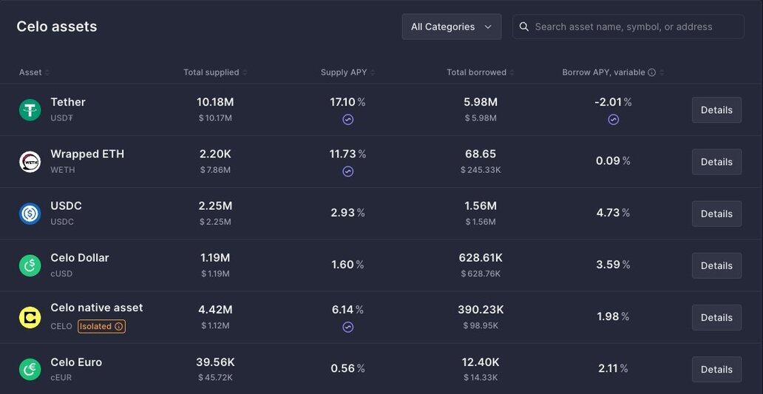This screenshot has width=763, height=394.
Task: Click the Isolated badge on CELO
Action: (102, 326)
